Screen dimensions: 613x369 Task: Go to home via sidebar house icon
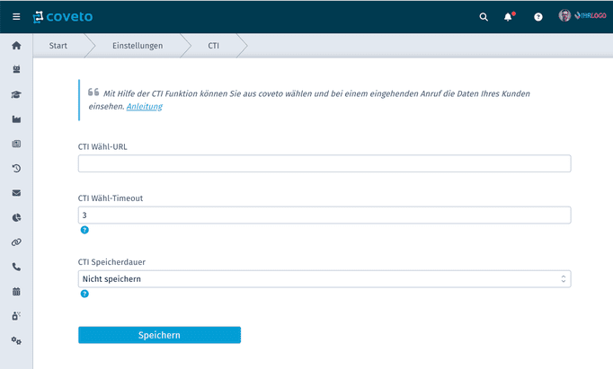point(16,45)
